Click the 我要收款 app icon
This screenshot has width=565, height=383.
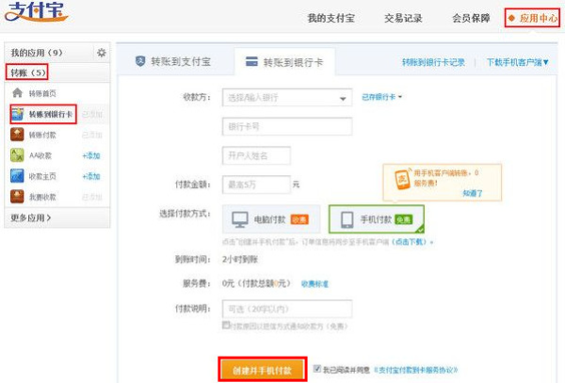(17, 197)
